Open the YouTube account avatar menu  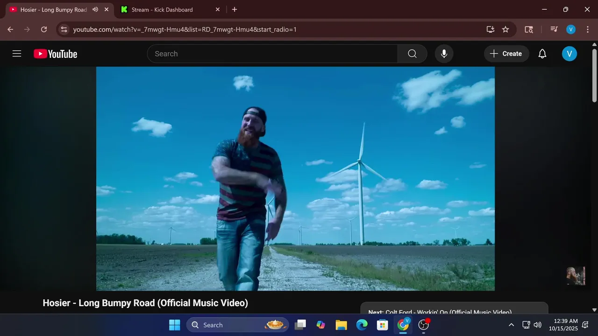click(x=569, y=54)
